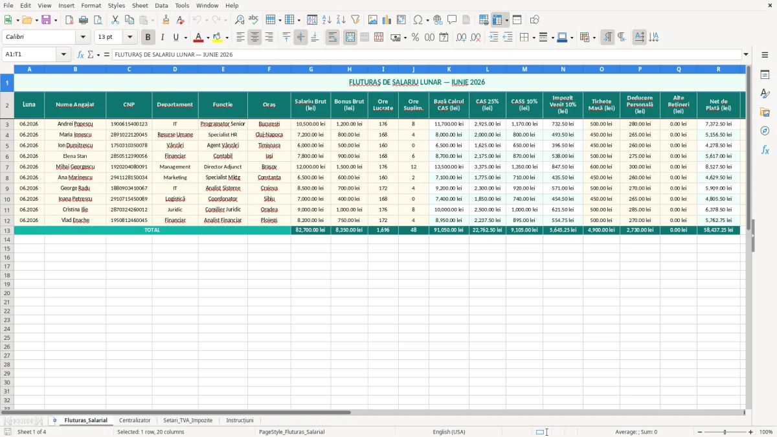Viewport: 777px width, 437px height.
Task: Click Define Print Area icon
Action: point(484,20)
